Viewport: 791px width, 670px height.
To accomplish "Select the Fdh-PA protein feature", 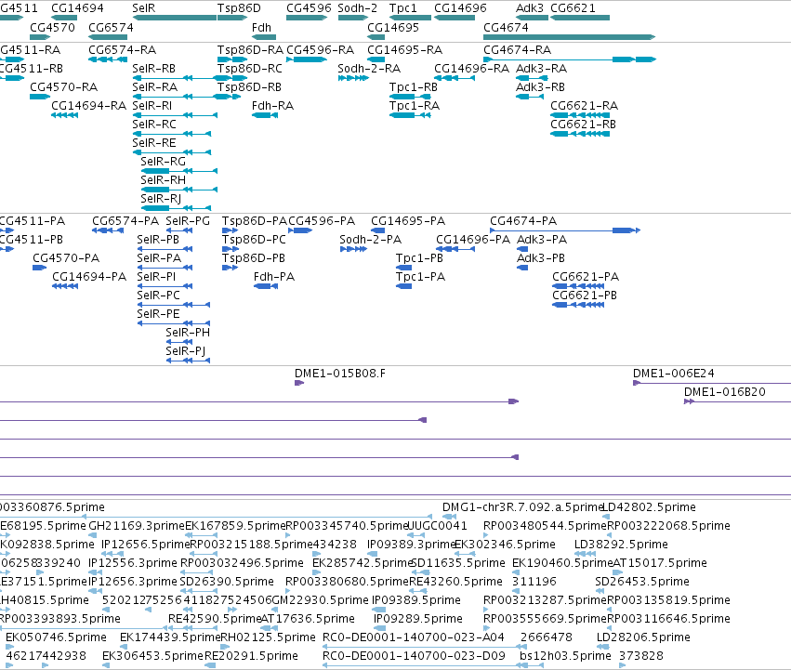I will pos(266,286).
